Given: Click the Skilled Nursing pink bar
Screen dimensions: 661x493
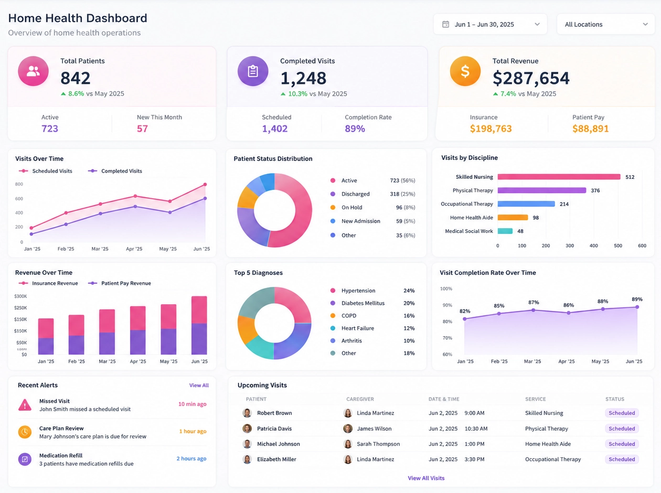Looking at the screenshot, I should [559, 177].
